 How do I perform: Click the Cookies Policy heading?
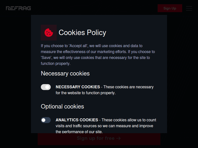tap(82, 33)
